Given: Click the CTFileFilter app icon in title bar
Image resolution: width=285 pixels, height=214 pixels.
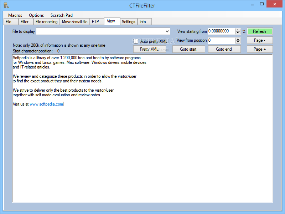Looking at the screenshot, I should pos(6,5).
